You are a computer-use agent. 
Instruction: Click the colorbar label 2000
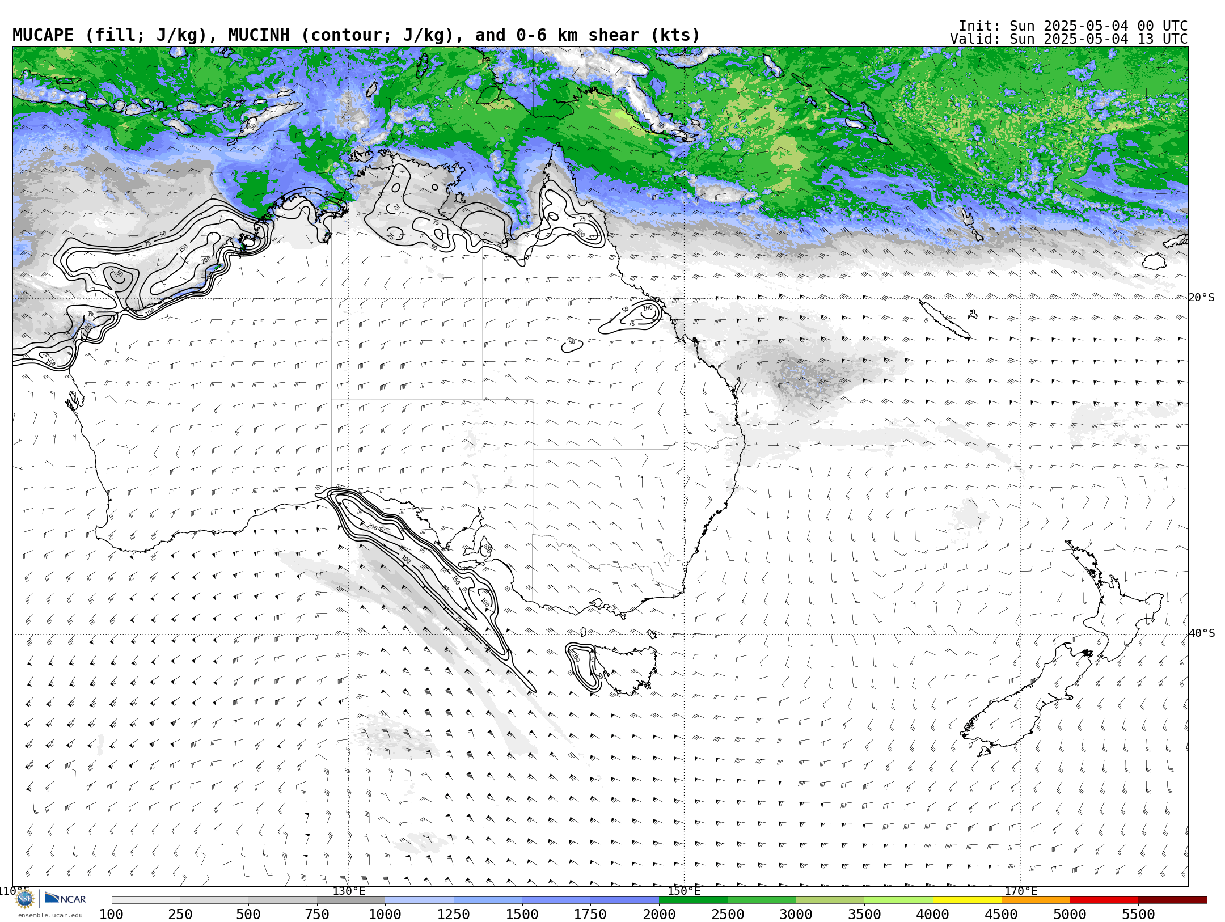click(659, 915)
